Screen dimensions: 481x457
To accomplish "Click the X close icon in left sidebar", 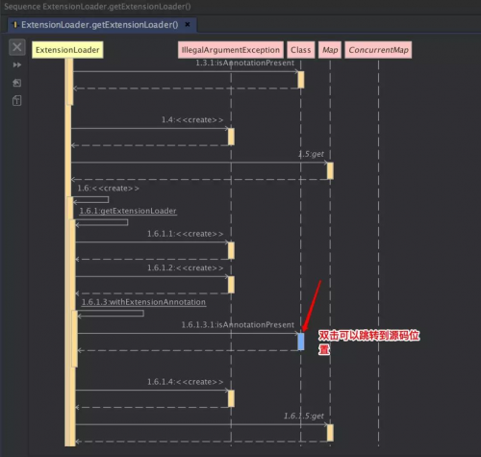I will (x=17, y=47).
